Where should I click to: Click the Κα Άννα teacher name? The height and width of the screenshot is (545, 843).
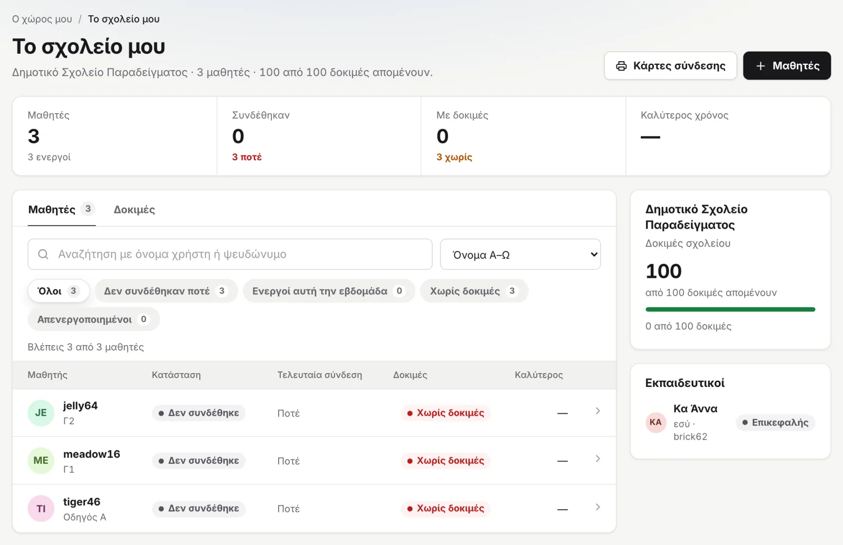click(695, 408)
